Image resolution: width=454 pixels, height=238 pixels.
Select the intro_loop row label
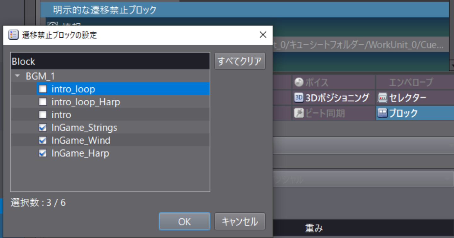[73, 89]
